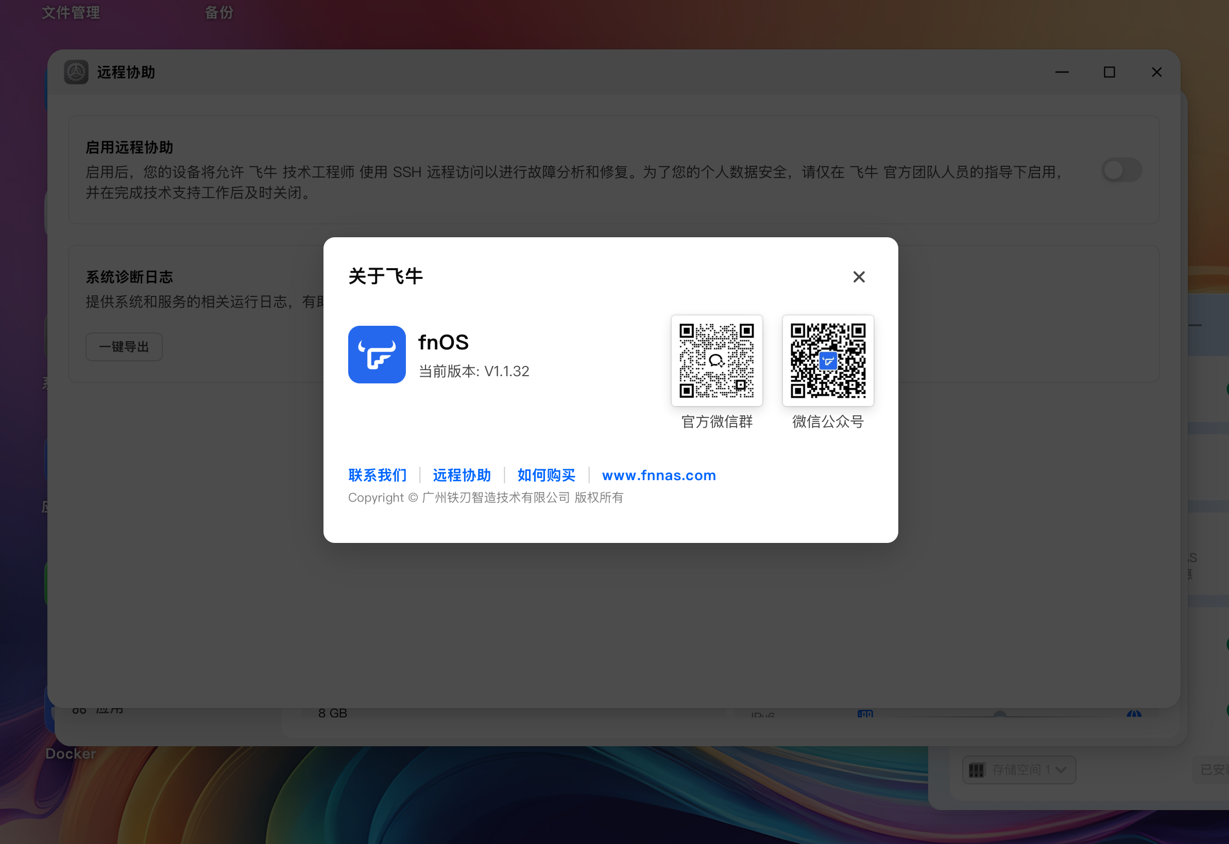1229x844 pixels.
Task: Click the 一键导出 button
Action: pyautogui.click(x=124, y=347)
